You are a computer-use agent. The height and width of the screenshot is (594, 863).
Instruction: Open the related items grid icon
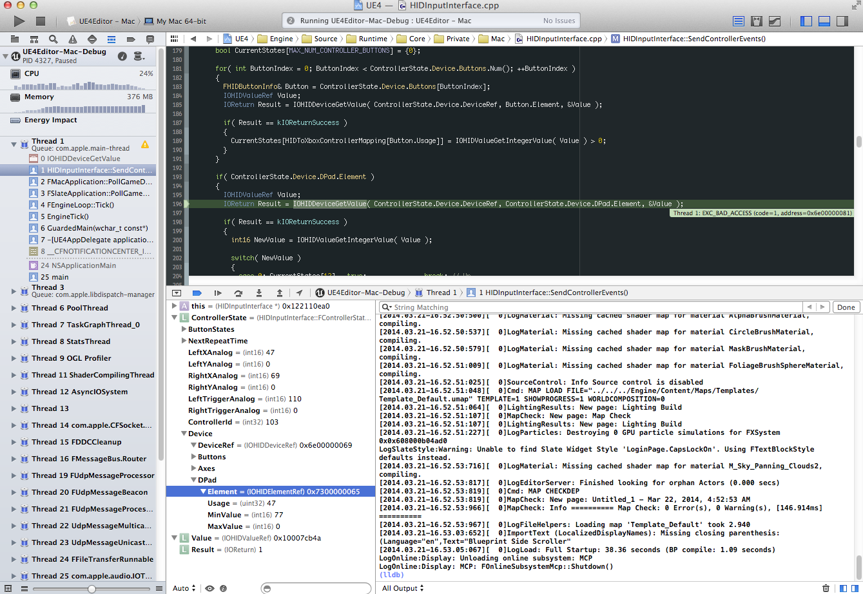tap(174, 39)
